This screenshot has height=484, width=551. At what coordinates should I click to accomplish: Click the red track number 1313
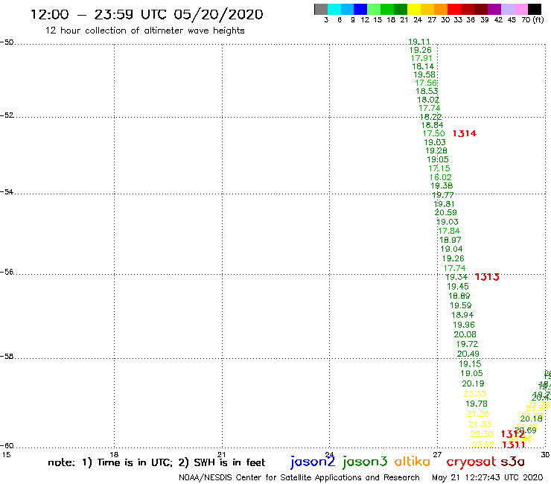click(x=487, y=277)
